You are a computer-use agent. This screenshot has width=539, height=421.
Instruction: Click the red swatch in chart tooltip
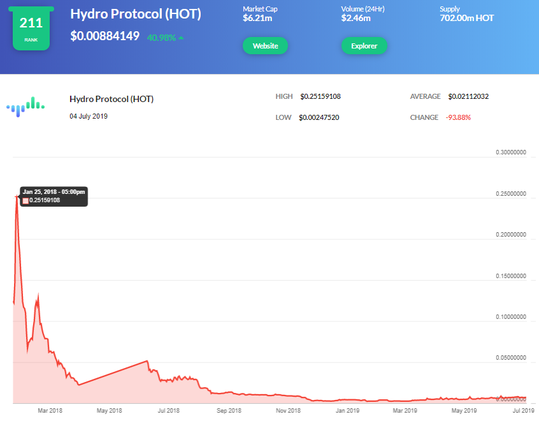point(25,201)
